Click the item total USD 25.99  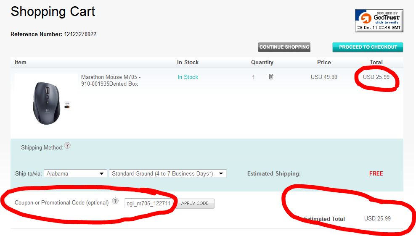376,77
